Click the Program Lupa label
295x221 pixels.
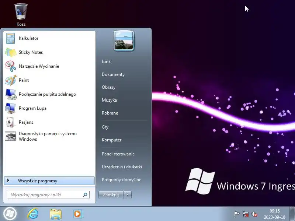tap(32, 108)
